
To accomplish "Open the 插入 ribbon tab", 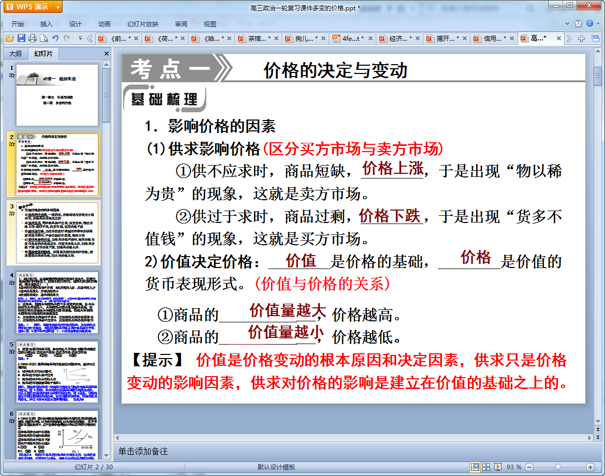I will (x=46, y=24).
